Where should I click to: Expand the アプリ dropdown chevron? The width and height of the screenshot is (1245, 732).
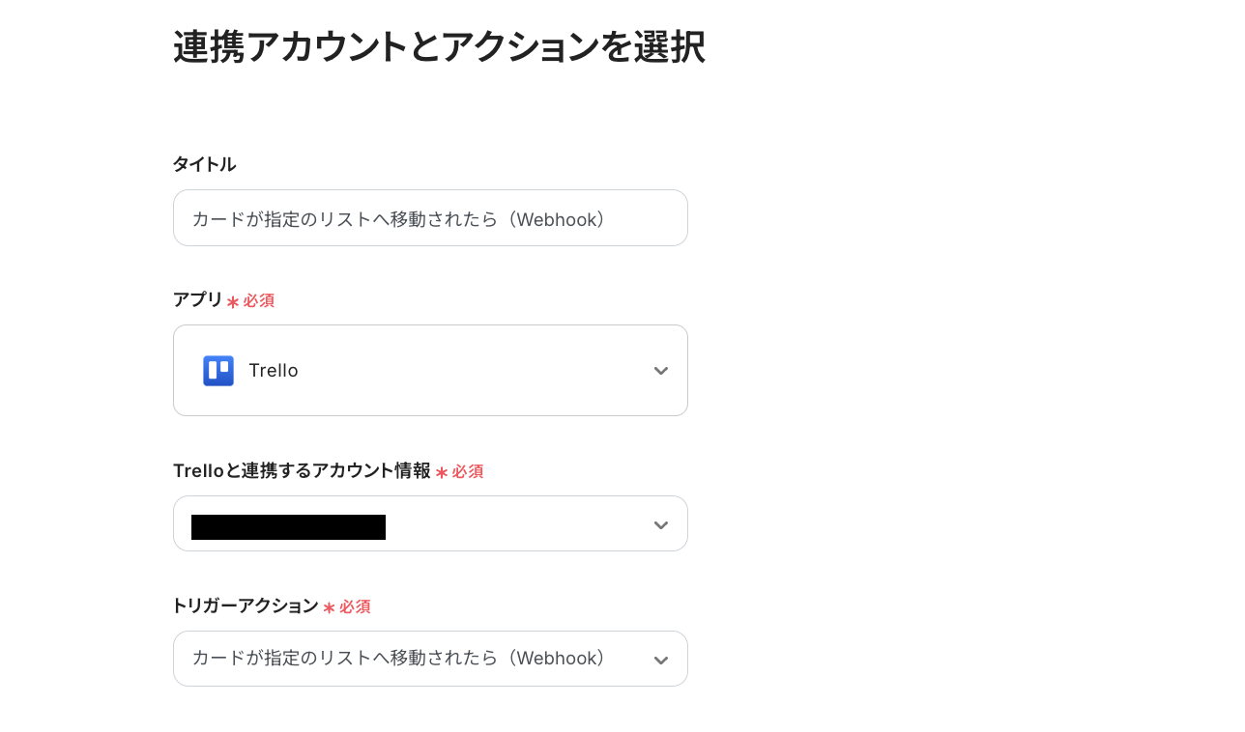click(x=661, y=371)
